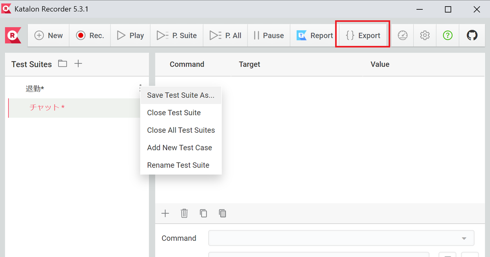Open settings gear icon
The width and height of the screenshot is (490, 257).
[425, 35]
